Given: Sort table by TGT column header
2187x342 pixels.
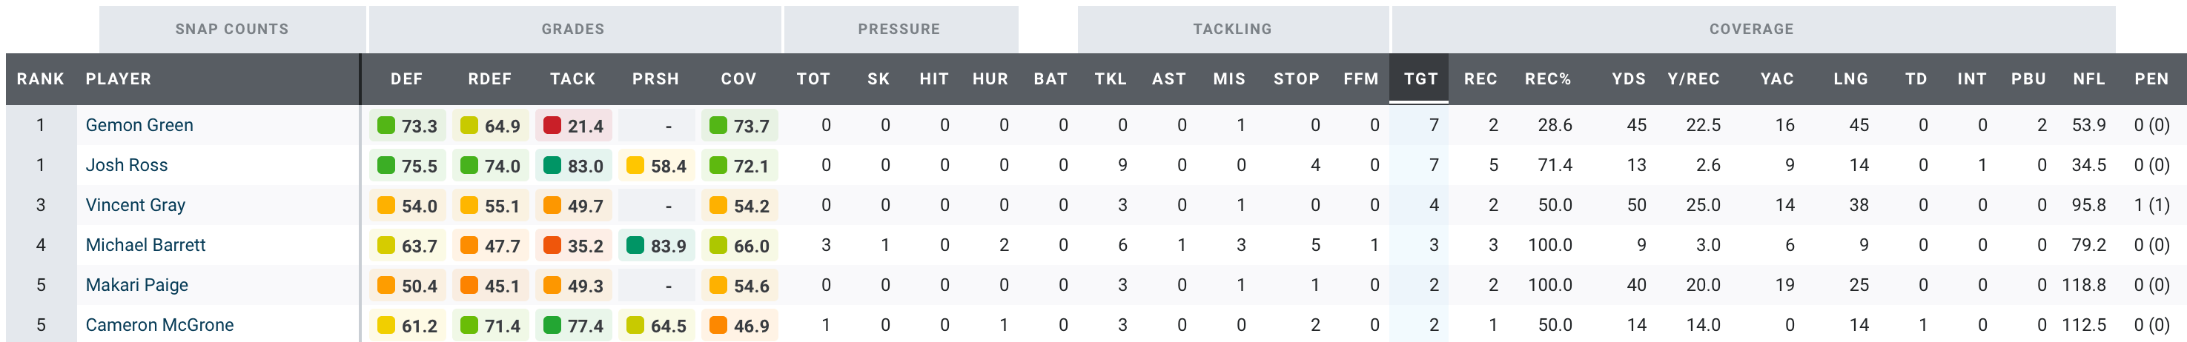Looking at the screenshot, I should (1420, 79).
